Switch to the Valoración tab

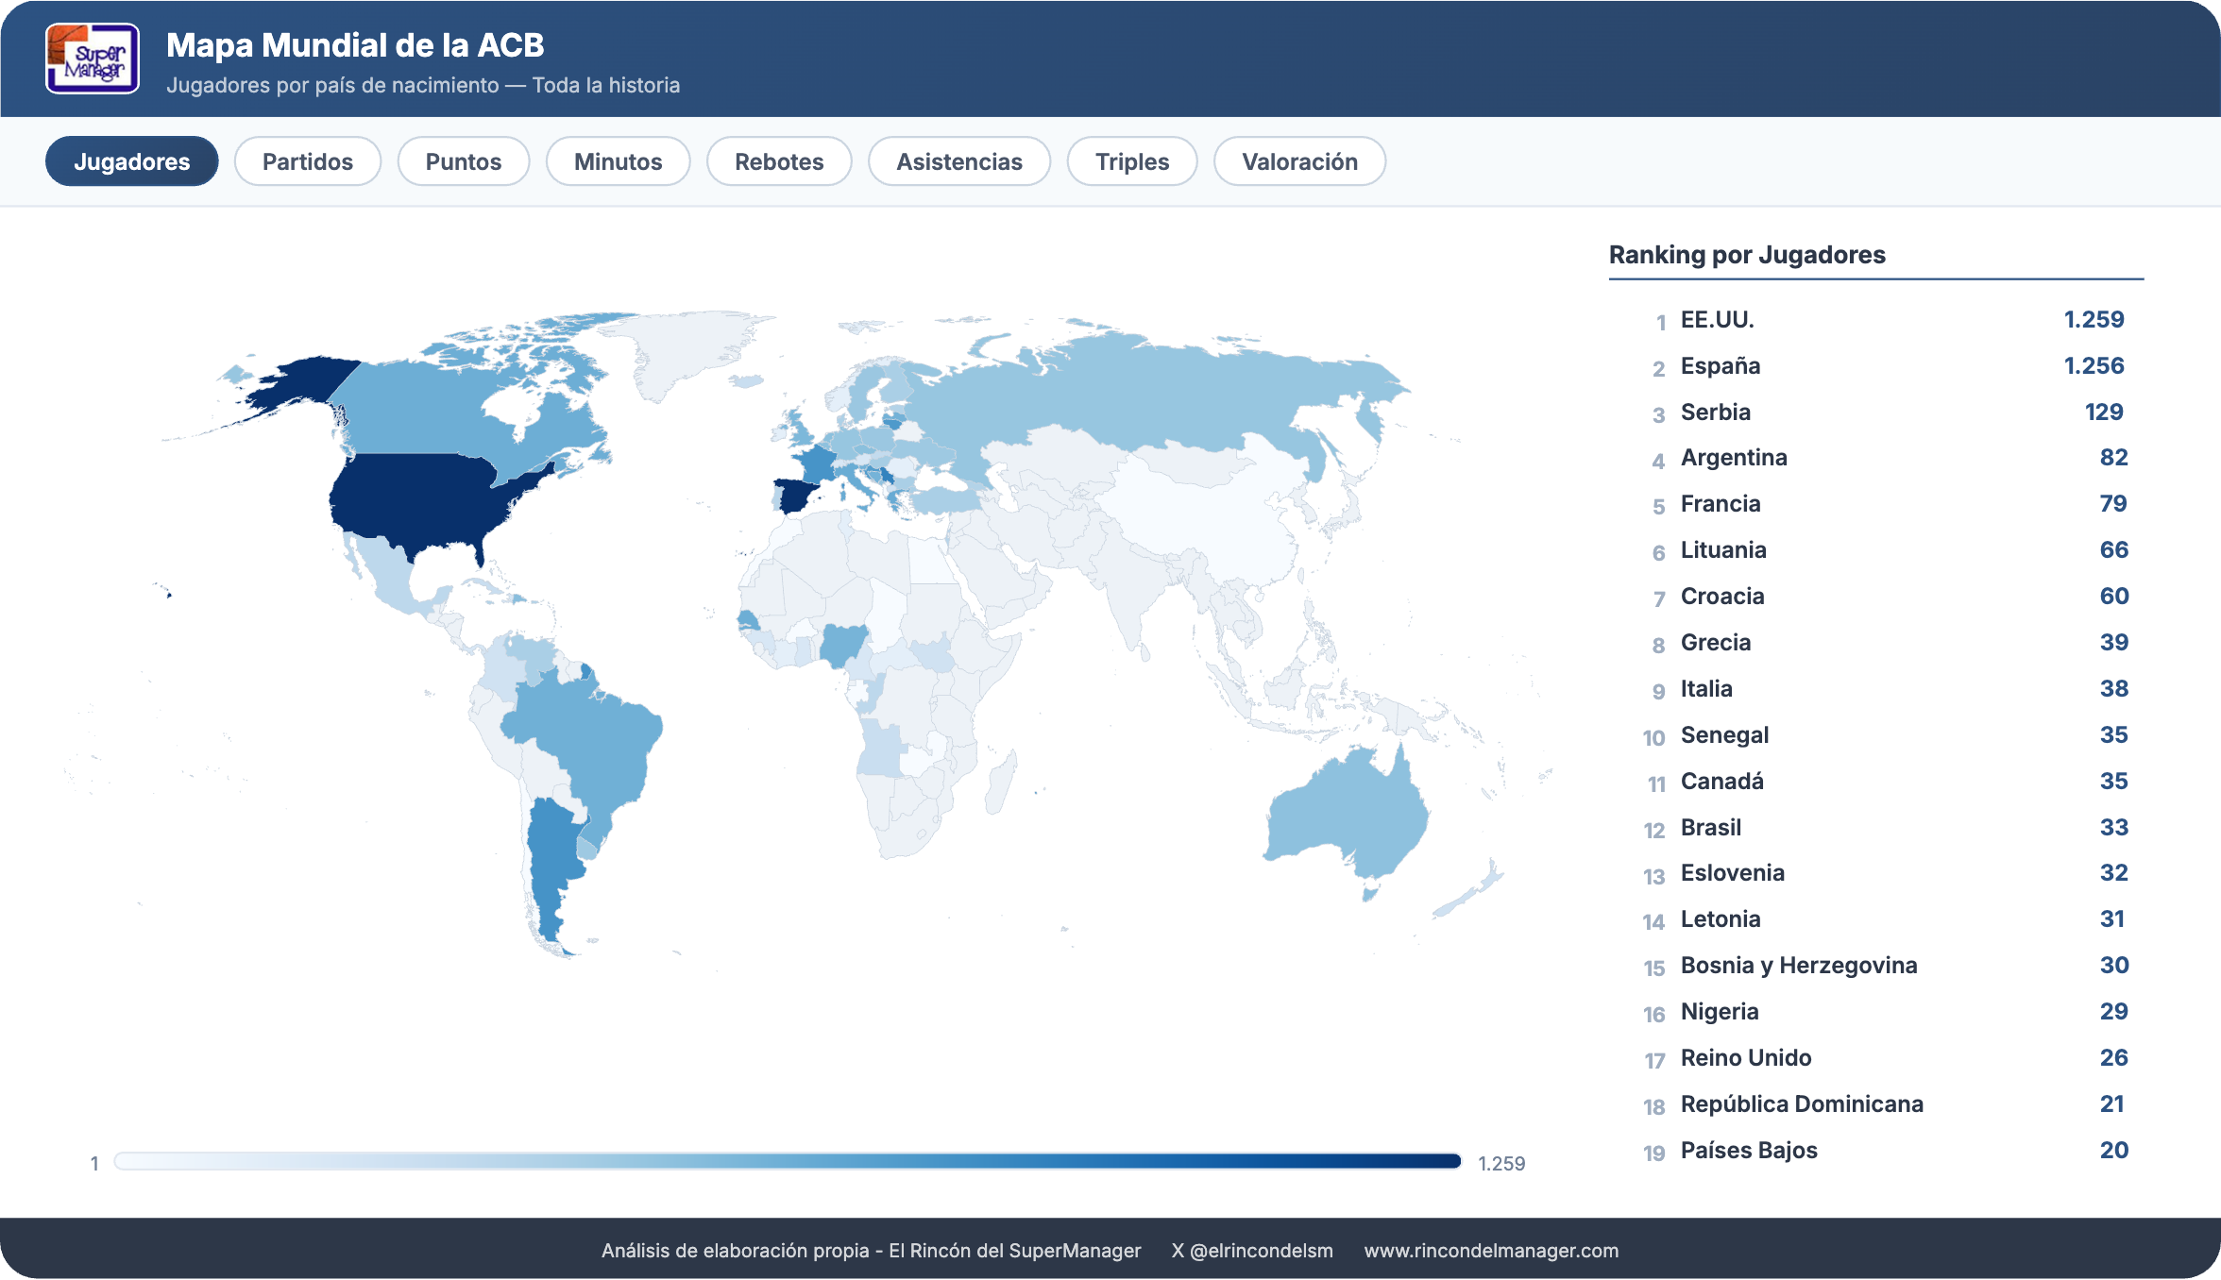pos(1299,161)
